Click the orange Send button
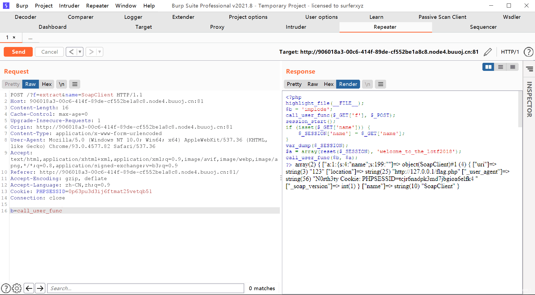 click(18, 52)
